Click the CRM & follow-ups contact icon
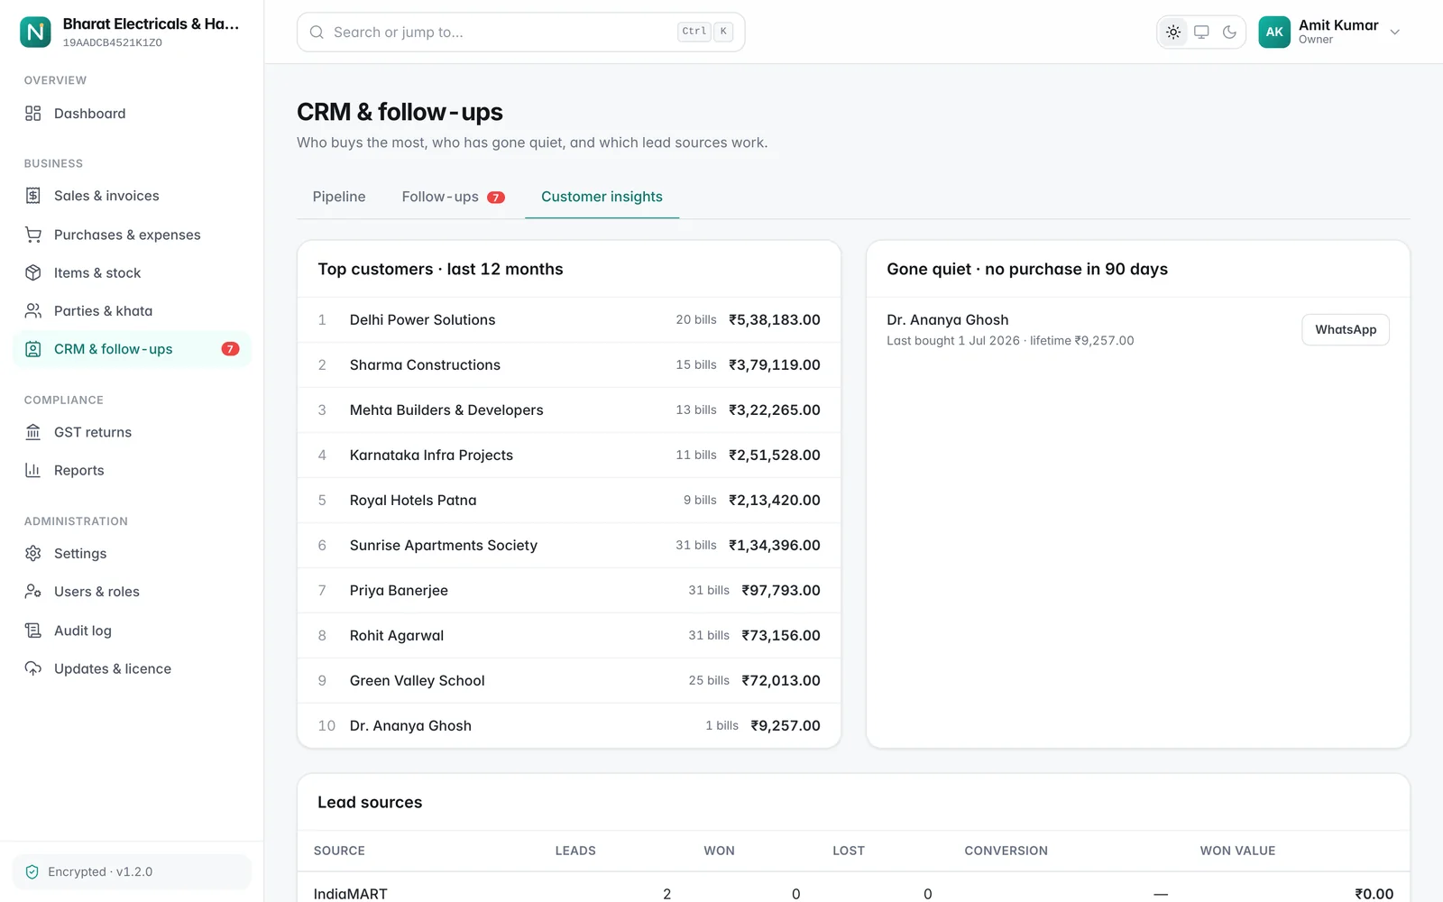 [33, 349]
